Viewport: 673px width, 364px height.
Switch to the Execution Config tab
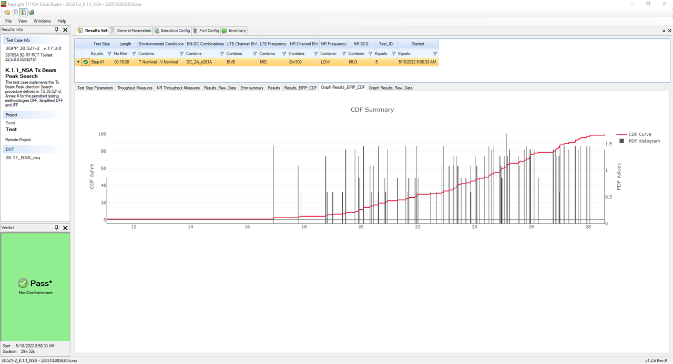[x=172, y=30]
